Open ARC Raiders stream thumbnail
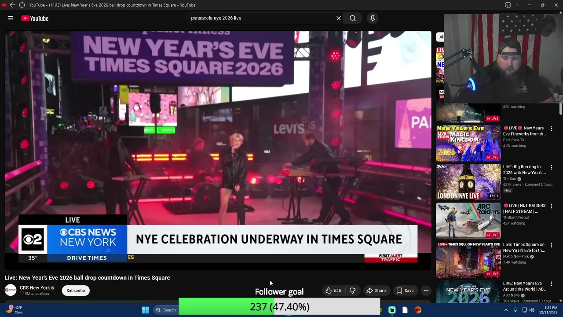This screenshot has height=317, width=563. tap(468, 221)
